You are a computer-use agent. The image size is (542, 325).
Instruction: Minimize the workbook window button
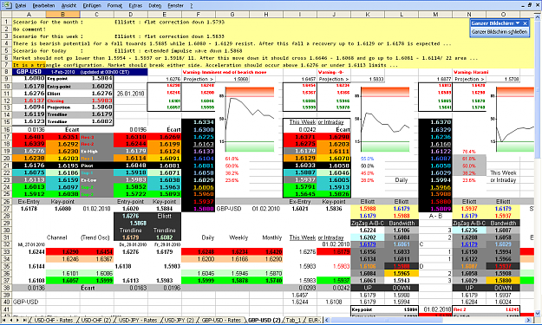click(x=523, y=5)
